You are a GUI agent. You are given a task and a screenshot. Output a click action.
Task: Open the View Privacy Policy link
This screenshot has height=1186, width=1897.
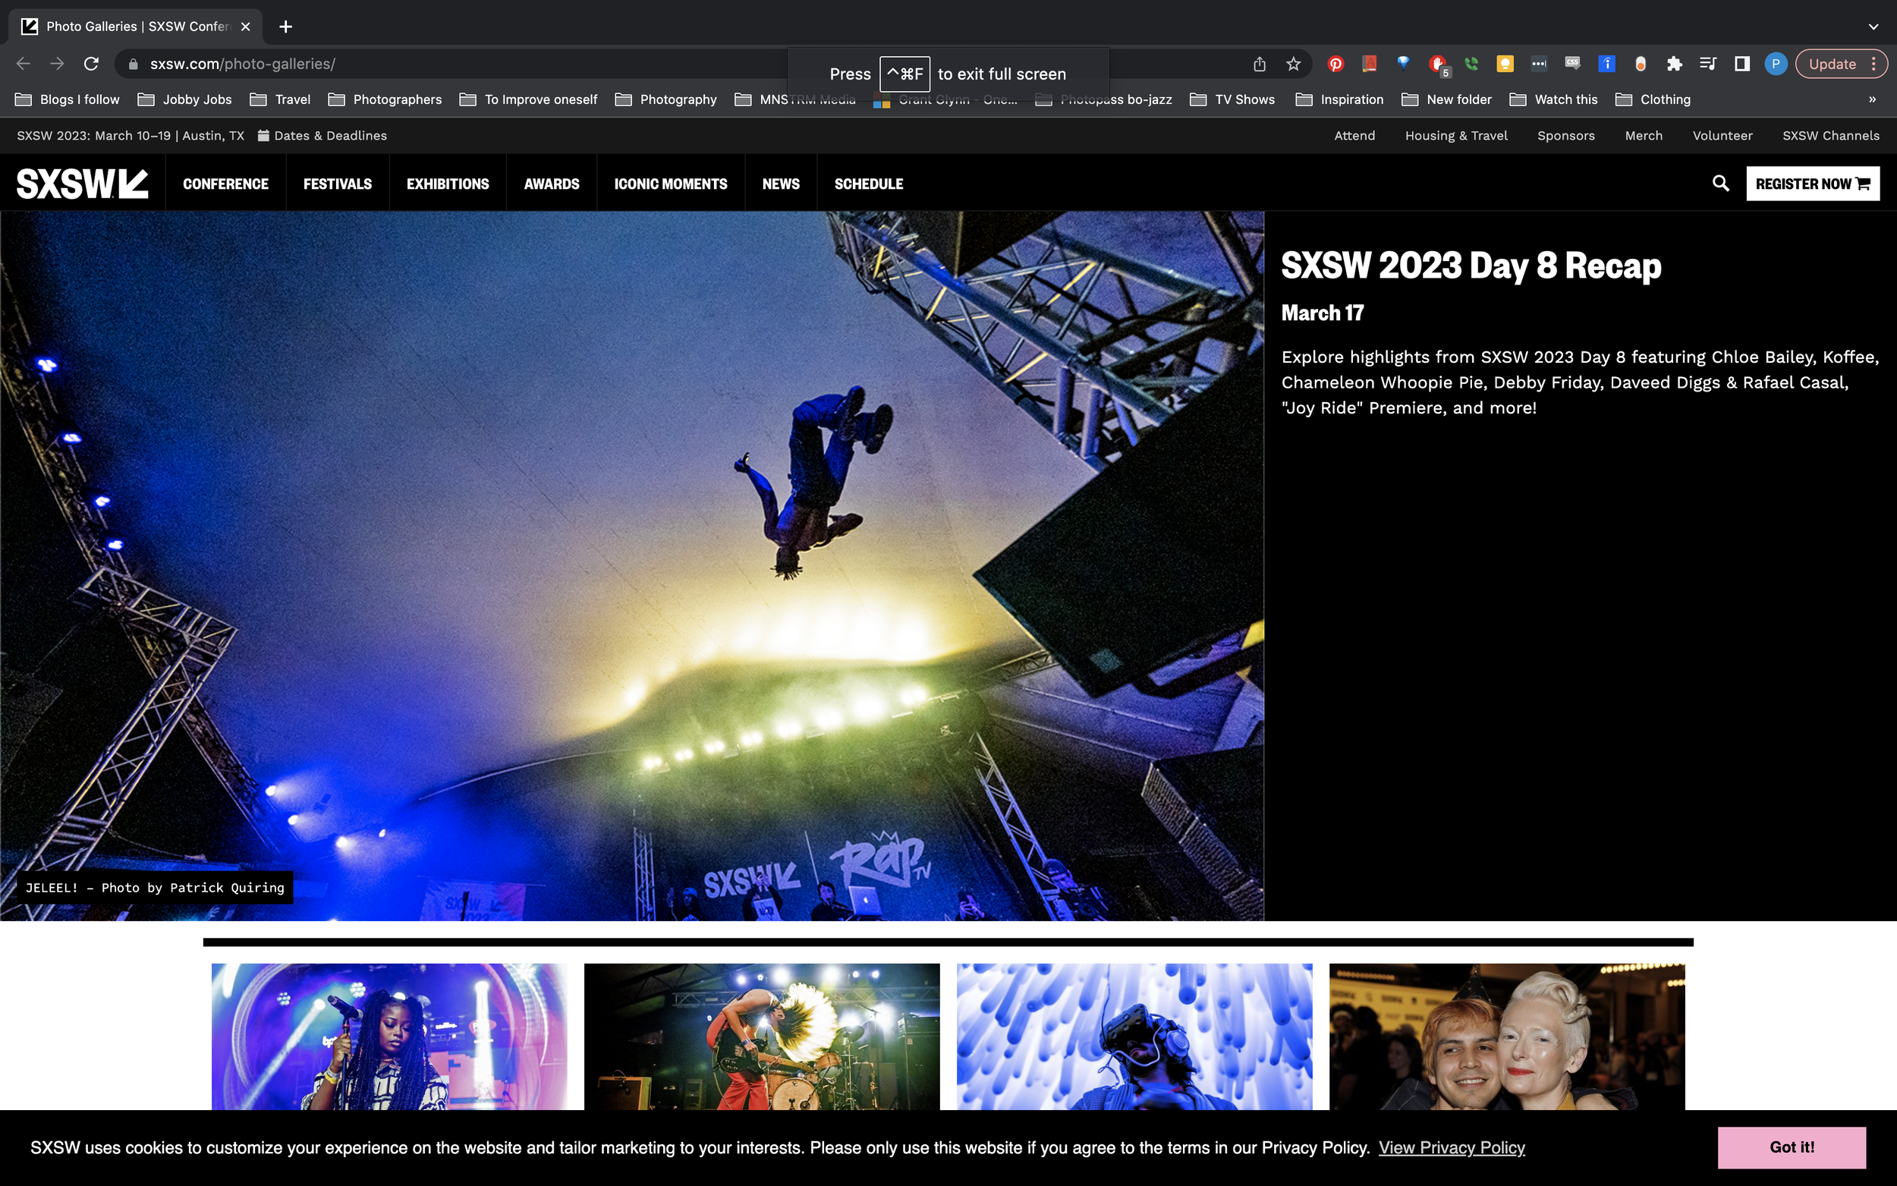(x=1452, y=1147)
